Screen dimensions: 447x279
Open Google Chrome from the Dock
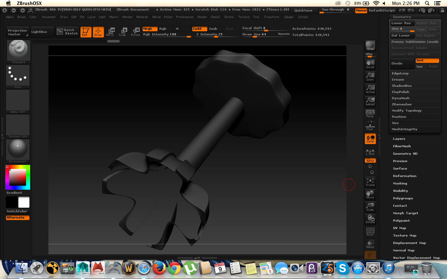point(174,268)
